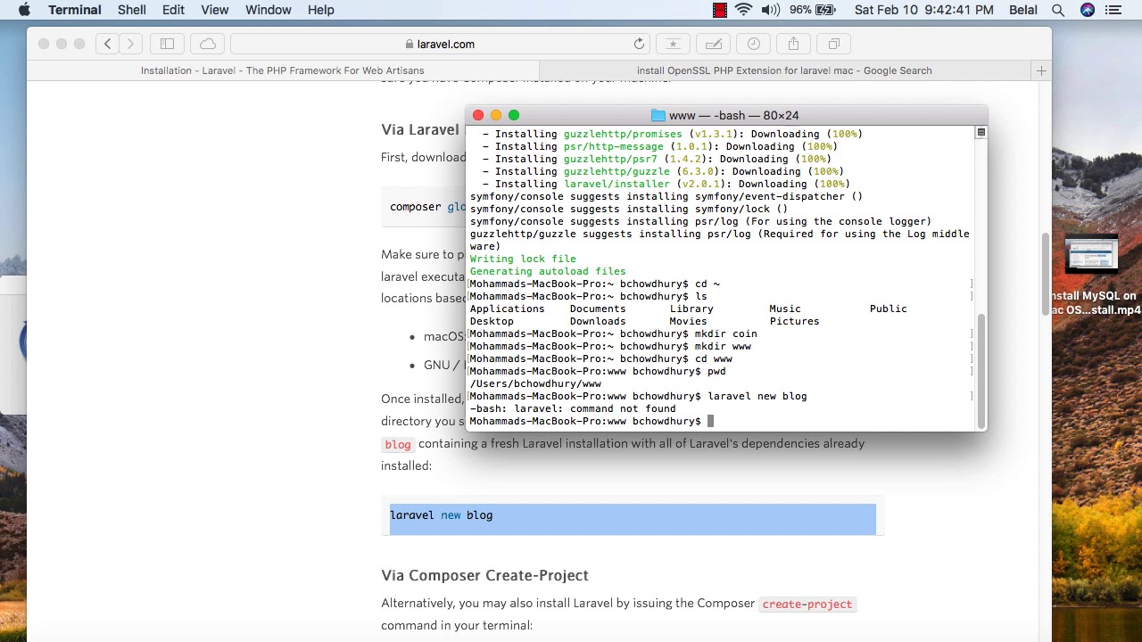The width and height of the screenshot is (1142, 642).
Task: Zoom the Terminal window with green button
Action: 514,115
